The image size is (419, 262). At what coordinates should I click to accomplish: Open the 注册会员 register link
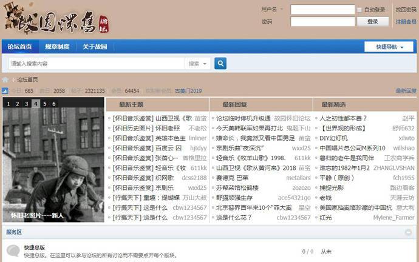406,22
